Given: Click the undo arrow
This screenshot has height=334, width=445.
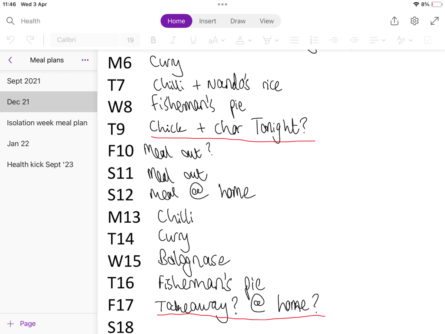Looking at the screenshot, I should 11,40.
